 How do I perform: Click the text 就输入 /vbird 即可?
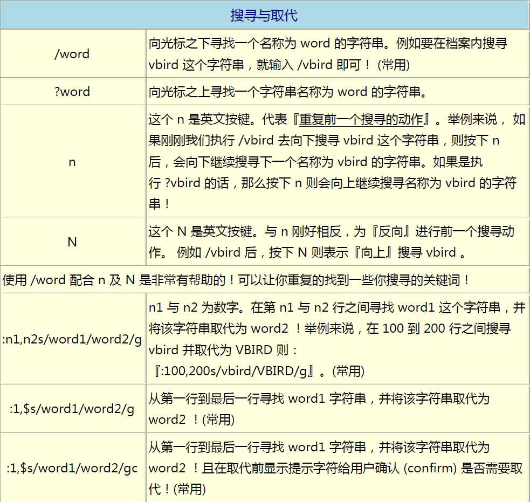tap(308, 65)
